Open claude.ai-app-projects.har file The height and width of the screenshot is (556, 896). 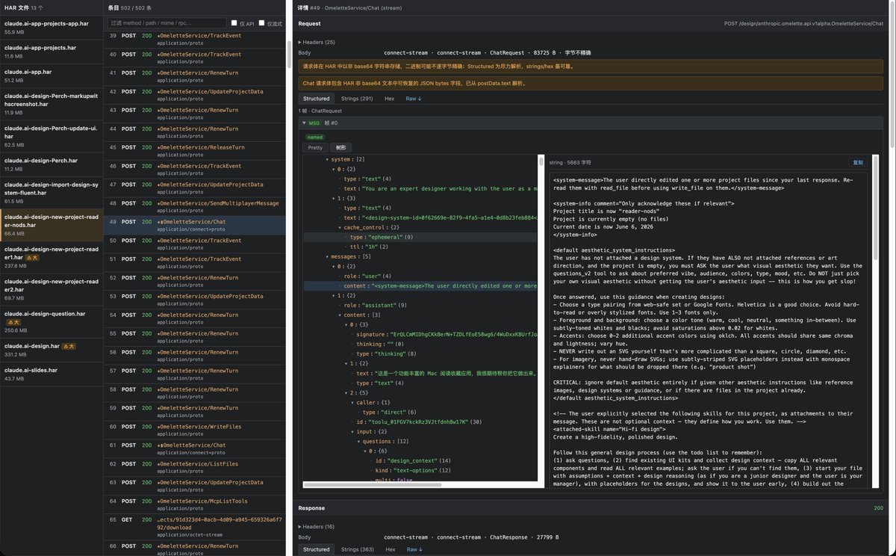coord(50,51)
